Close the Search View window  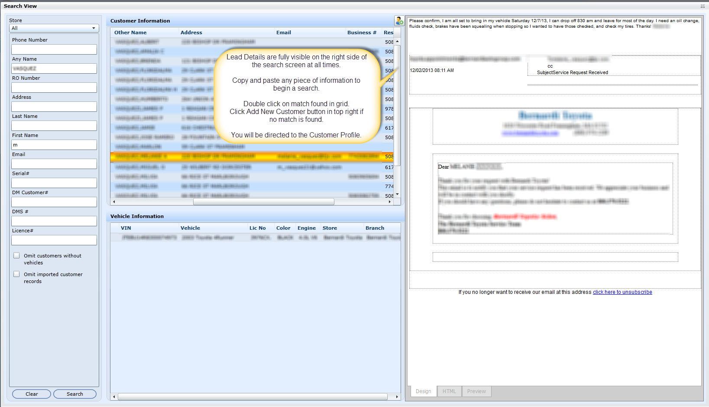point(703,6)
